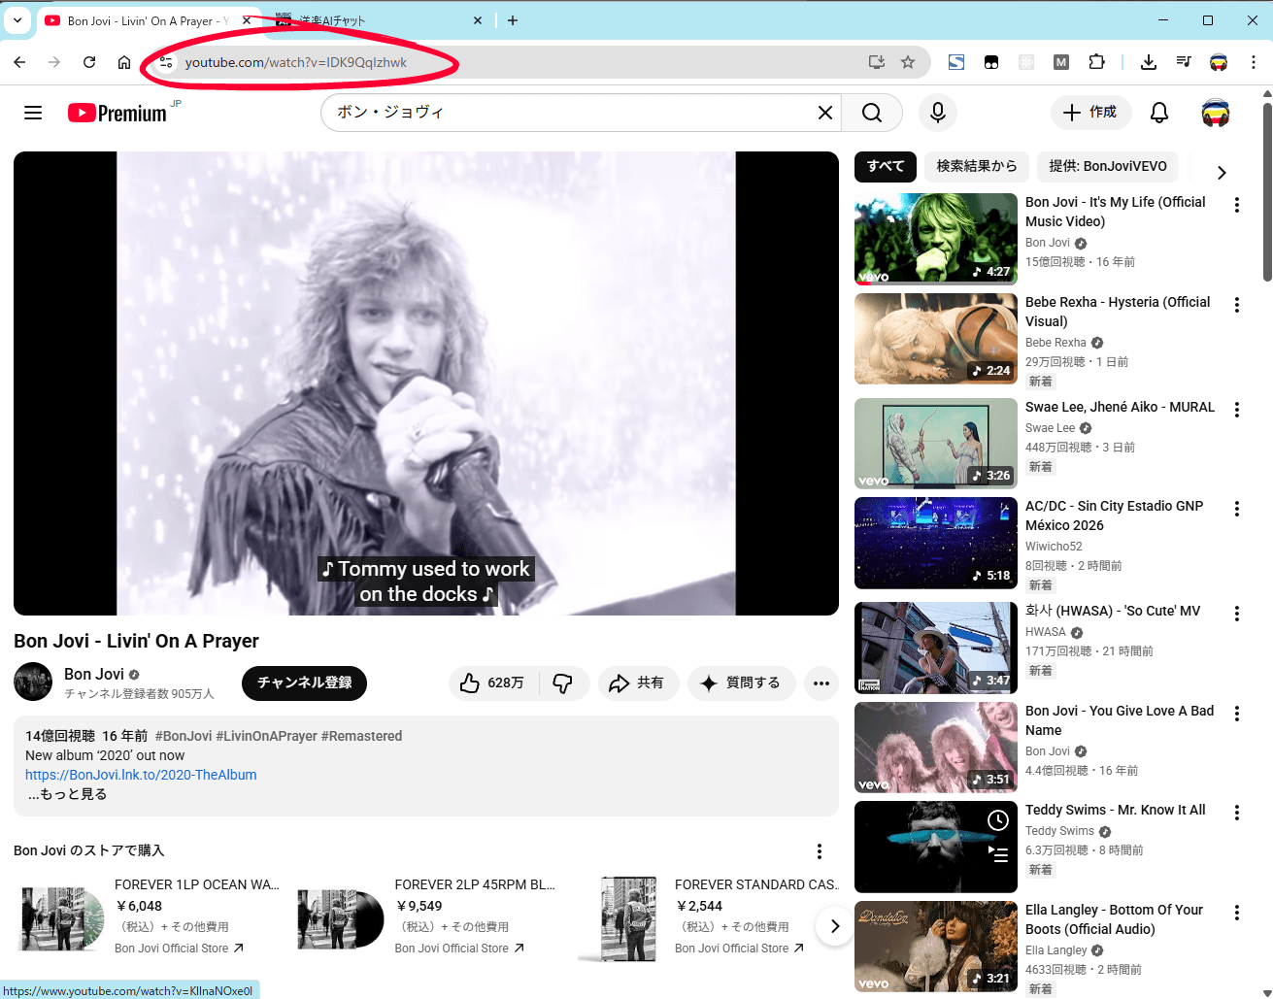Open options for AC/DC Sin City video
This screenshot has height=999, width=1273.
(1237, 509)
